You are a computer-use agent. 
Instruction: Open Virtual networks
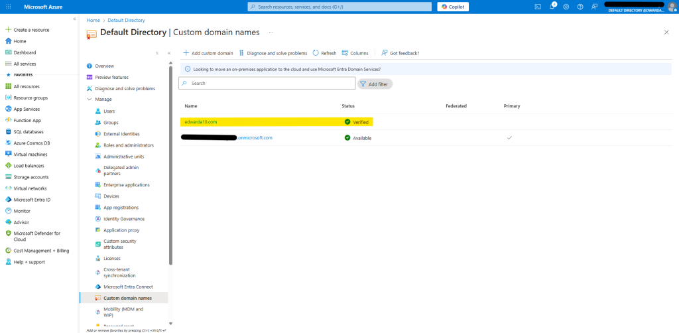(26, 188)
